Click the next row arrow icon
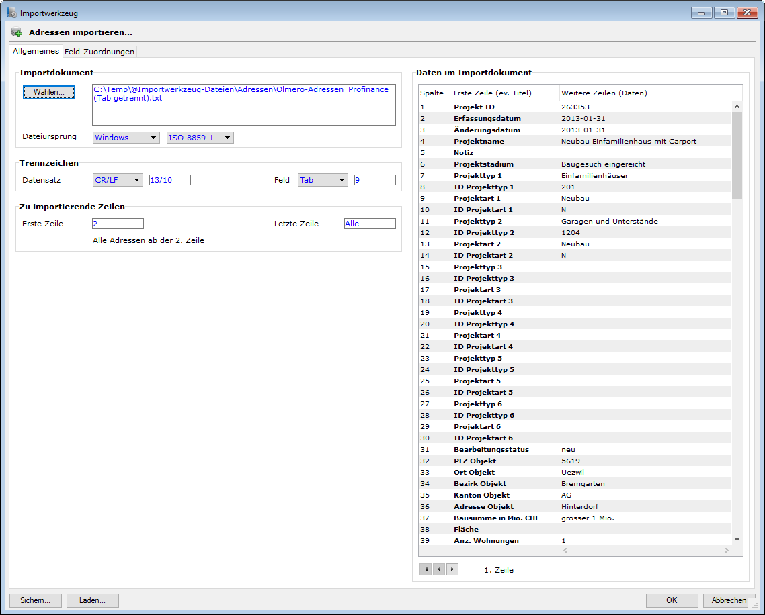This screenshot has width=765, height=615. (452, 569)
